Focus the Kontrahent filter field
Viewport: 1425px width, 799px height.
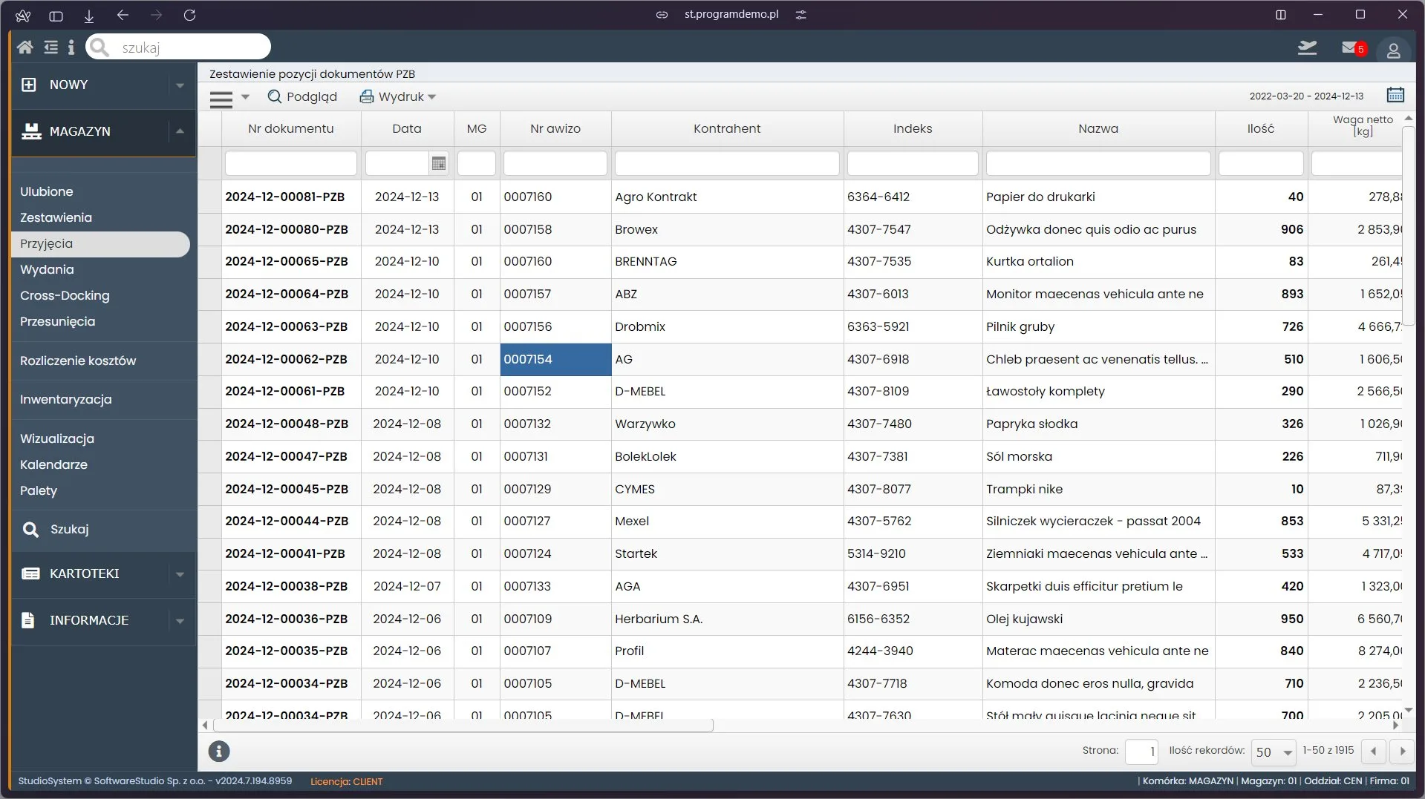[x=727, y=163]
